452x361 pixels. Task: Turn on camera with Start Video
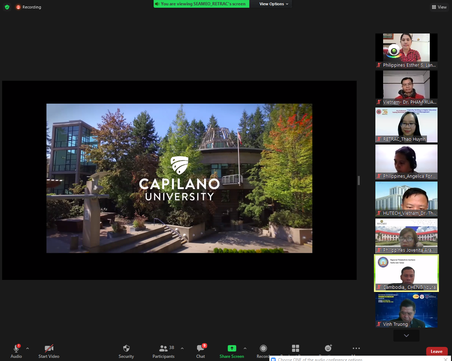coord(49,349)
